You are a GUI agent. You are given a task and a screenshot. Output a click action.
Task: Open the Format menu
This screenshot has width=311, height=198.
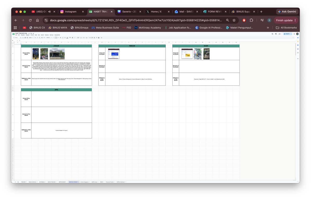32,35
